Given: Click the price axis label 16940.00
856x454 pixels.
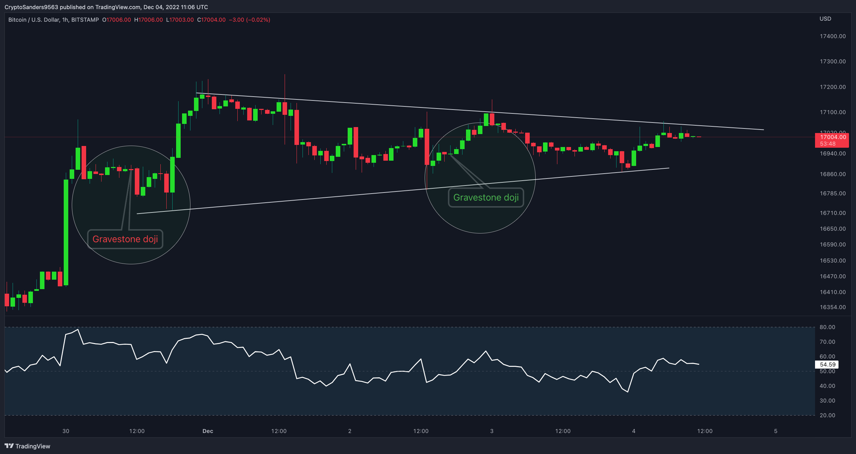Looking at the screenshot, I should 833,153.
